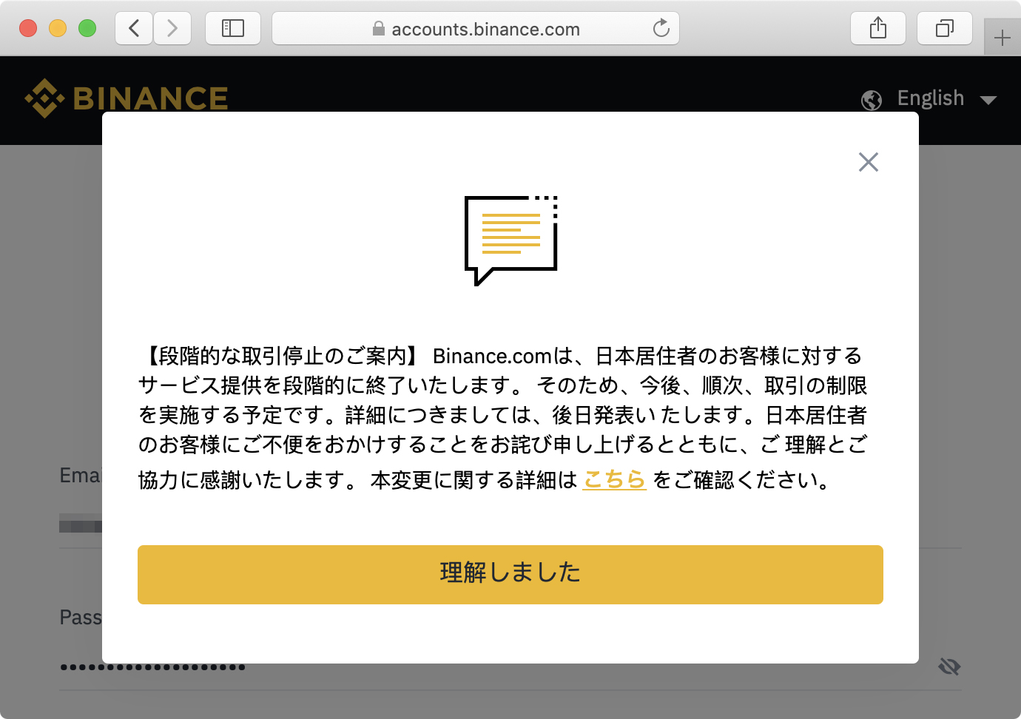Toggle password visibility with the eye icon

(948, 666)
